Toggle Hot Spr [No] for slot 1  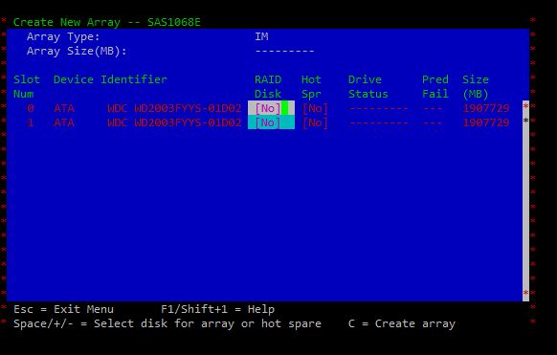coord(315,122)
